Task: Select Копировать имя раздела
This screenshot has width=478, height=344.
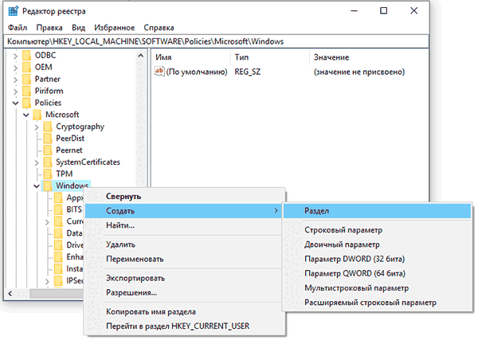Action: coord(185,312)
